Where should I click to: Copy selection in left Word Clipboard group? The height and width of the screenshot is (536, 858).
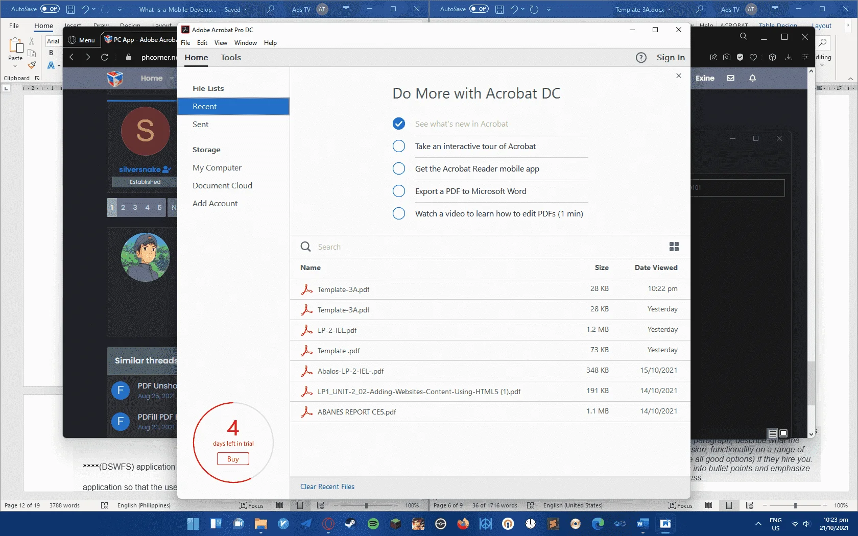(32, 53)
